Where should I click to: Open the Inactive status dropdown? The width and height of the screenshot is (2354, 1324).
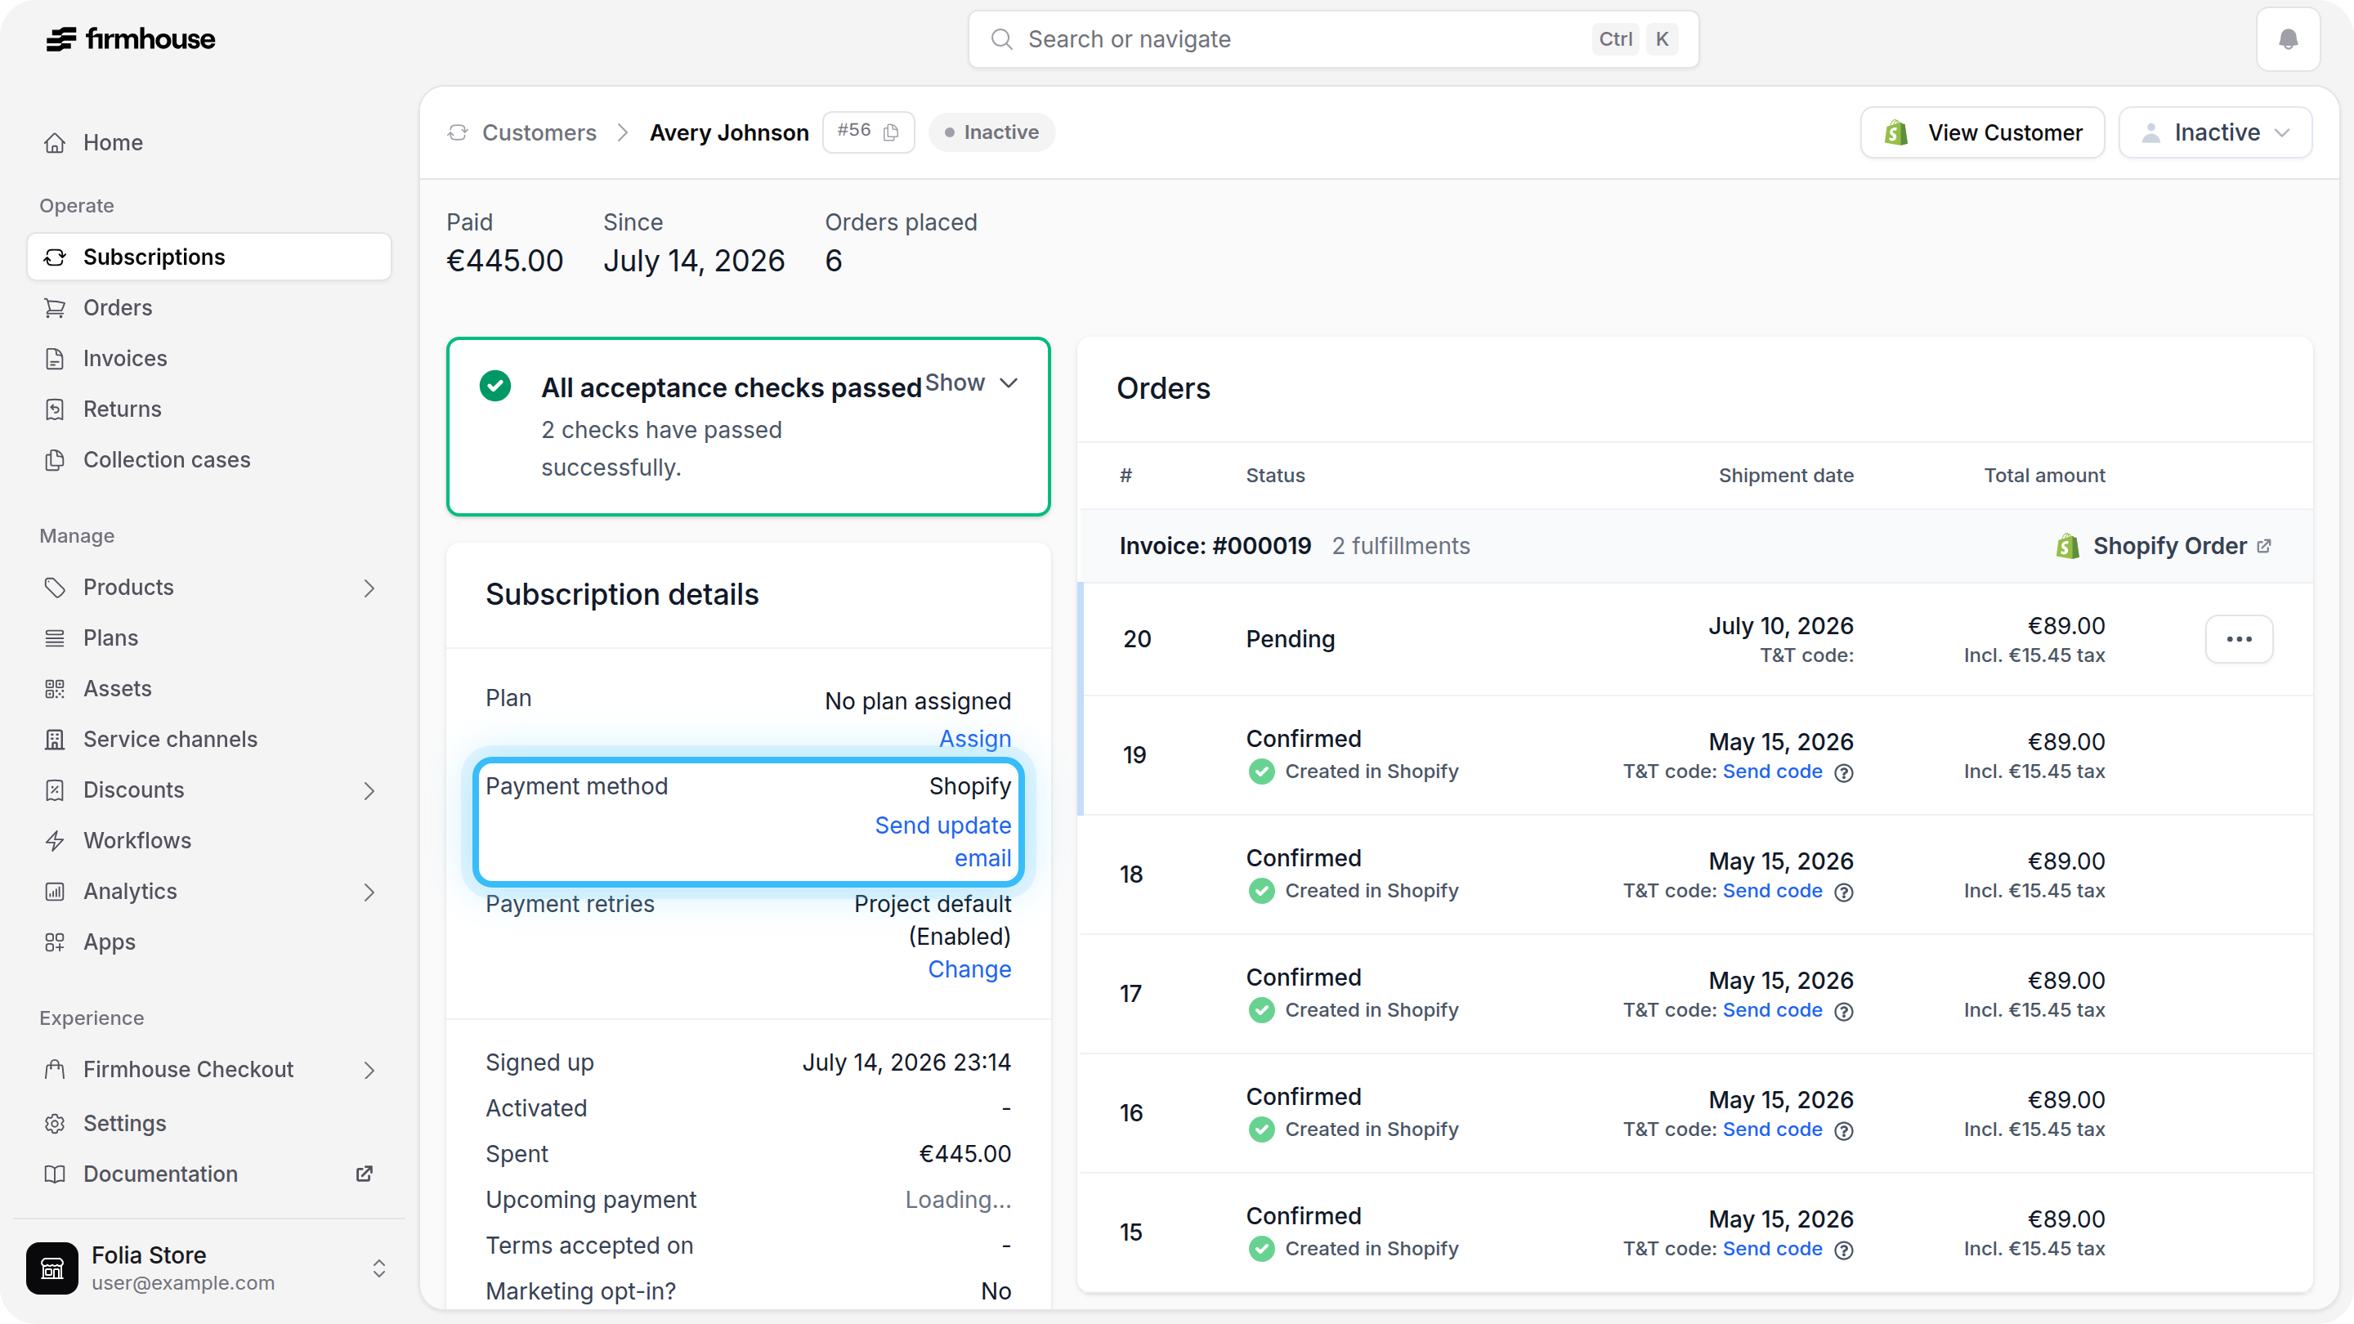(2215, 132)
